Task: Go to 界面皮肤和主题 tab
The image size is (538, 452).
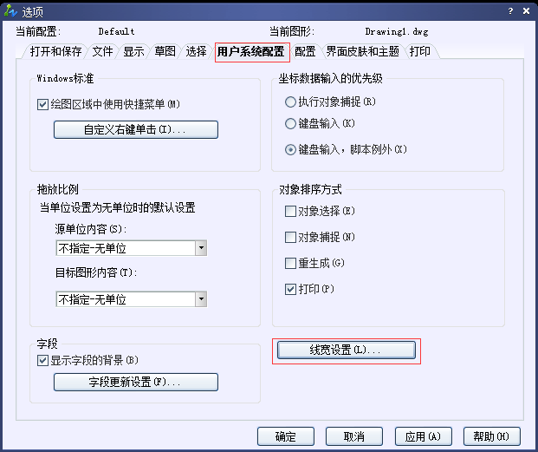Action: pos(362,52)
